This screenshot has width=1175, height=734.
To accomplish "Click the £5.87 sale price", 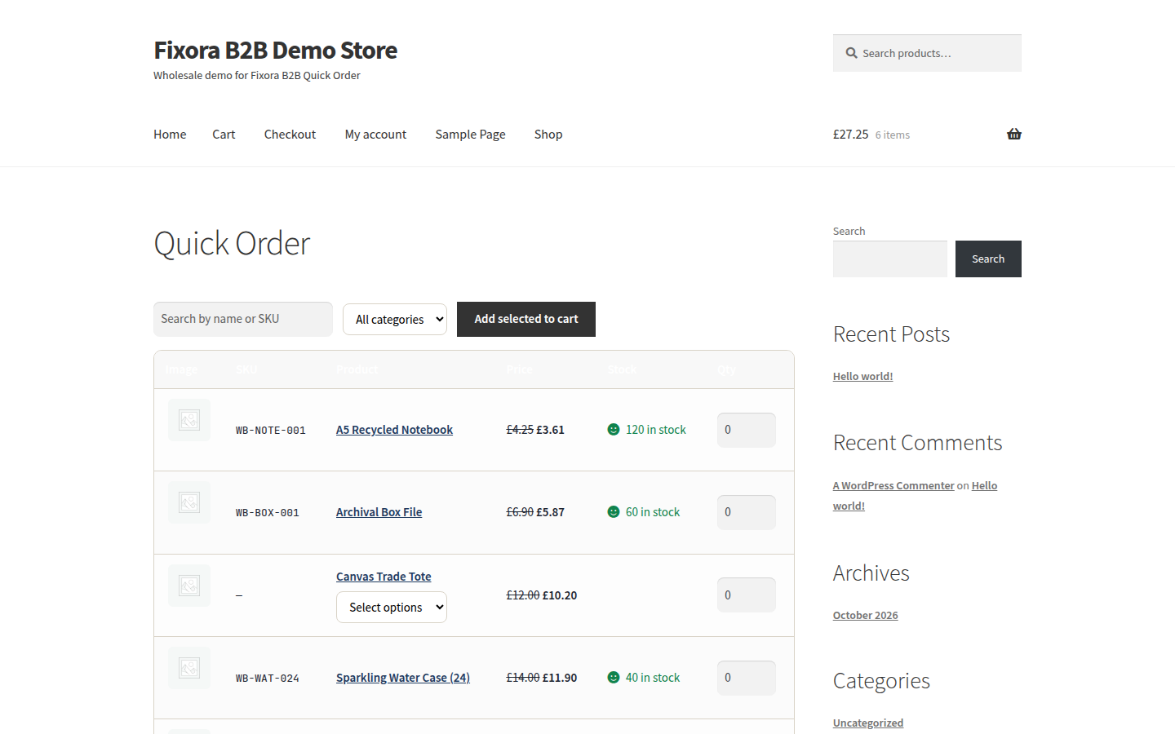I will pyautogui.click(x=551, y=512).
